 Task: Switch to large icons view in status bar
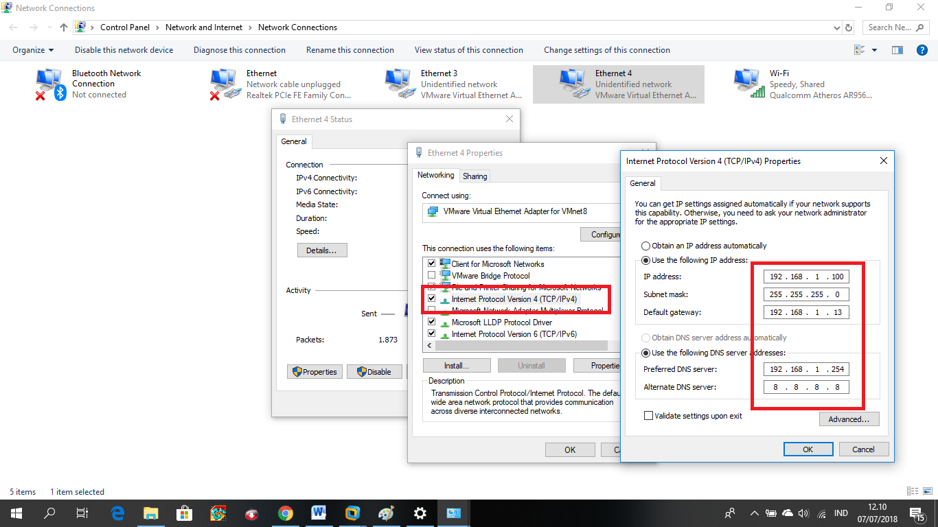point(927,491)
